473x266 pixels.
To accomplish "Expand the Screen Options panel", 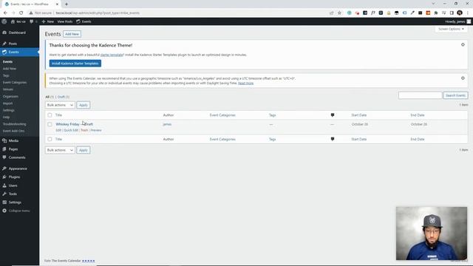I will click(x=451, y=29).
